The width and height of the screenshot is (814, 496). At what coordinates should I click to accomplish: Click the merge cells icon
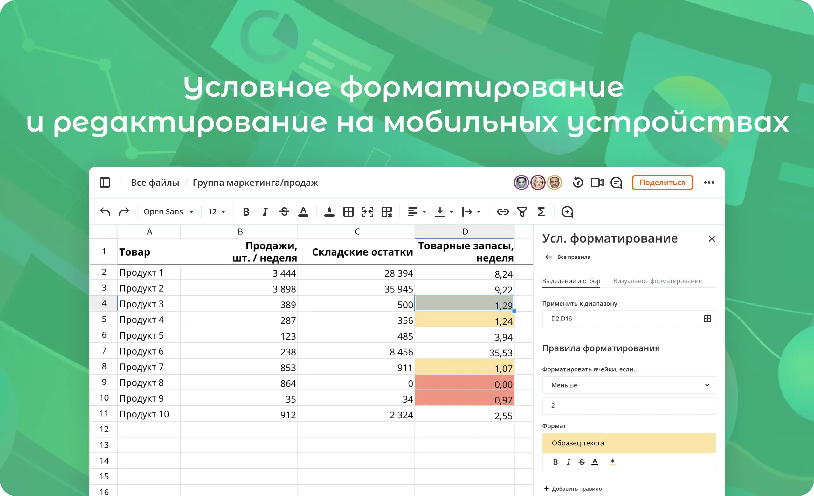[367, 212]
